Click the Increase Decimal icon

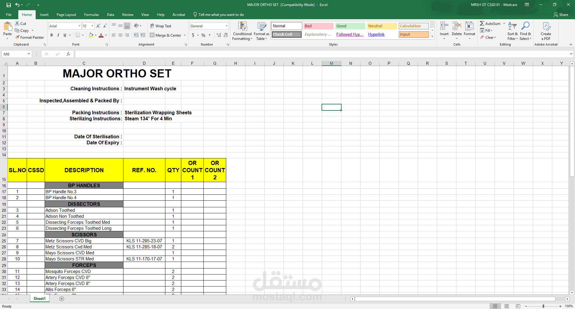pyautogui.click(x=219, y=35)
